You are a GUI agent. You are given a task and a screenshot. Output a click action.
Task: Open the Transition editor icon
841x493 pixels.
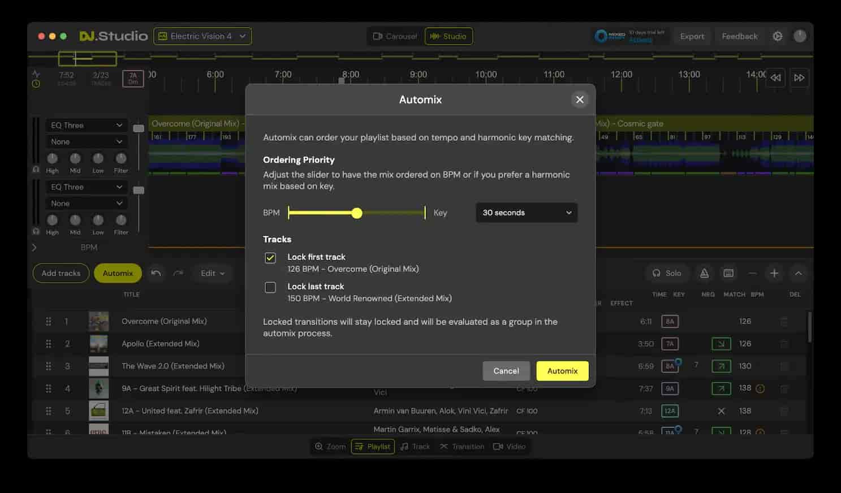462,446
